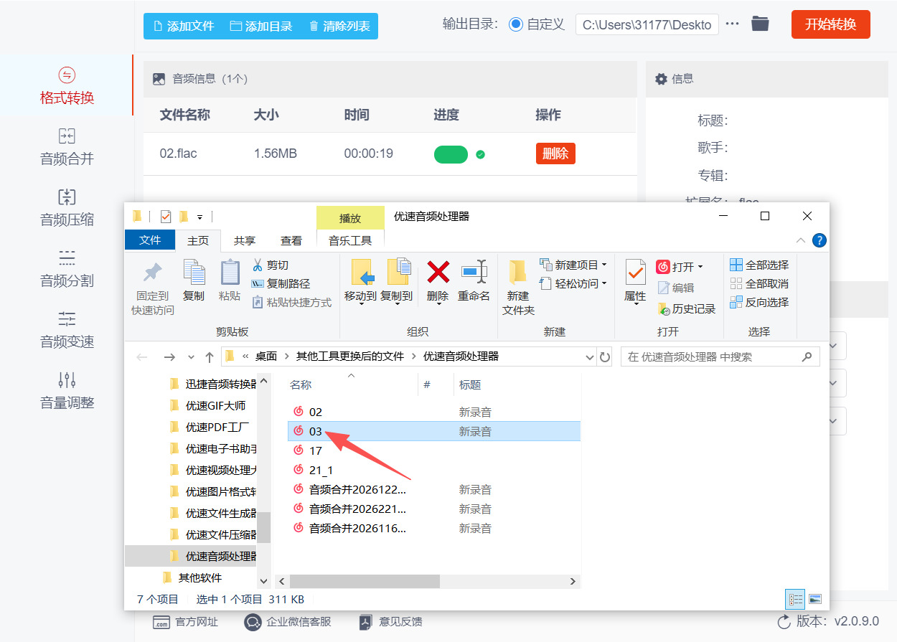The width and height of the screenshot is (897, 642).
Task: Create a new folder with 新建文件夹 icon
Action: click(518, 285)
